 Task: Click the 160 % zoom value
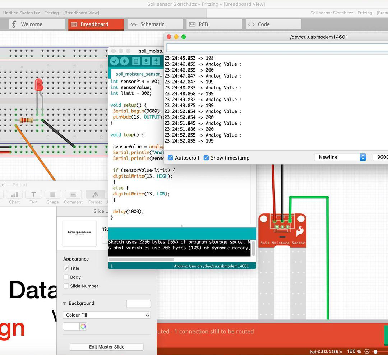(x=354, y=351)
